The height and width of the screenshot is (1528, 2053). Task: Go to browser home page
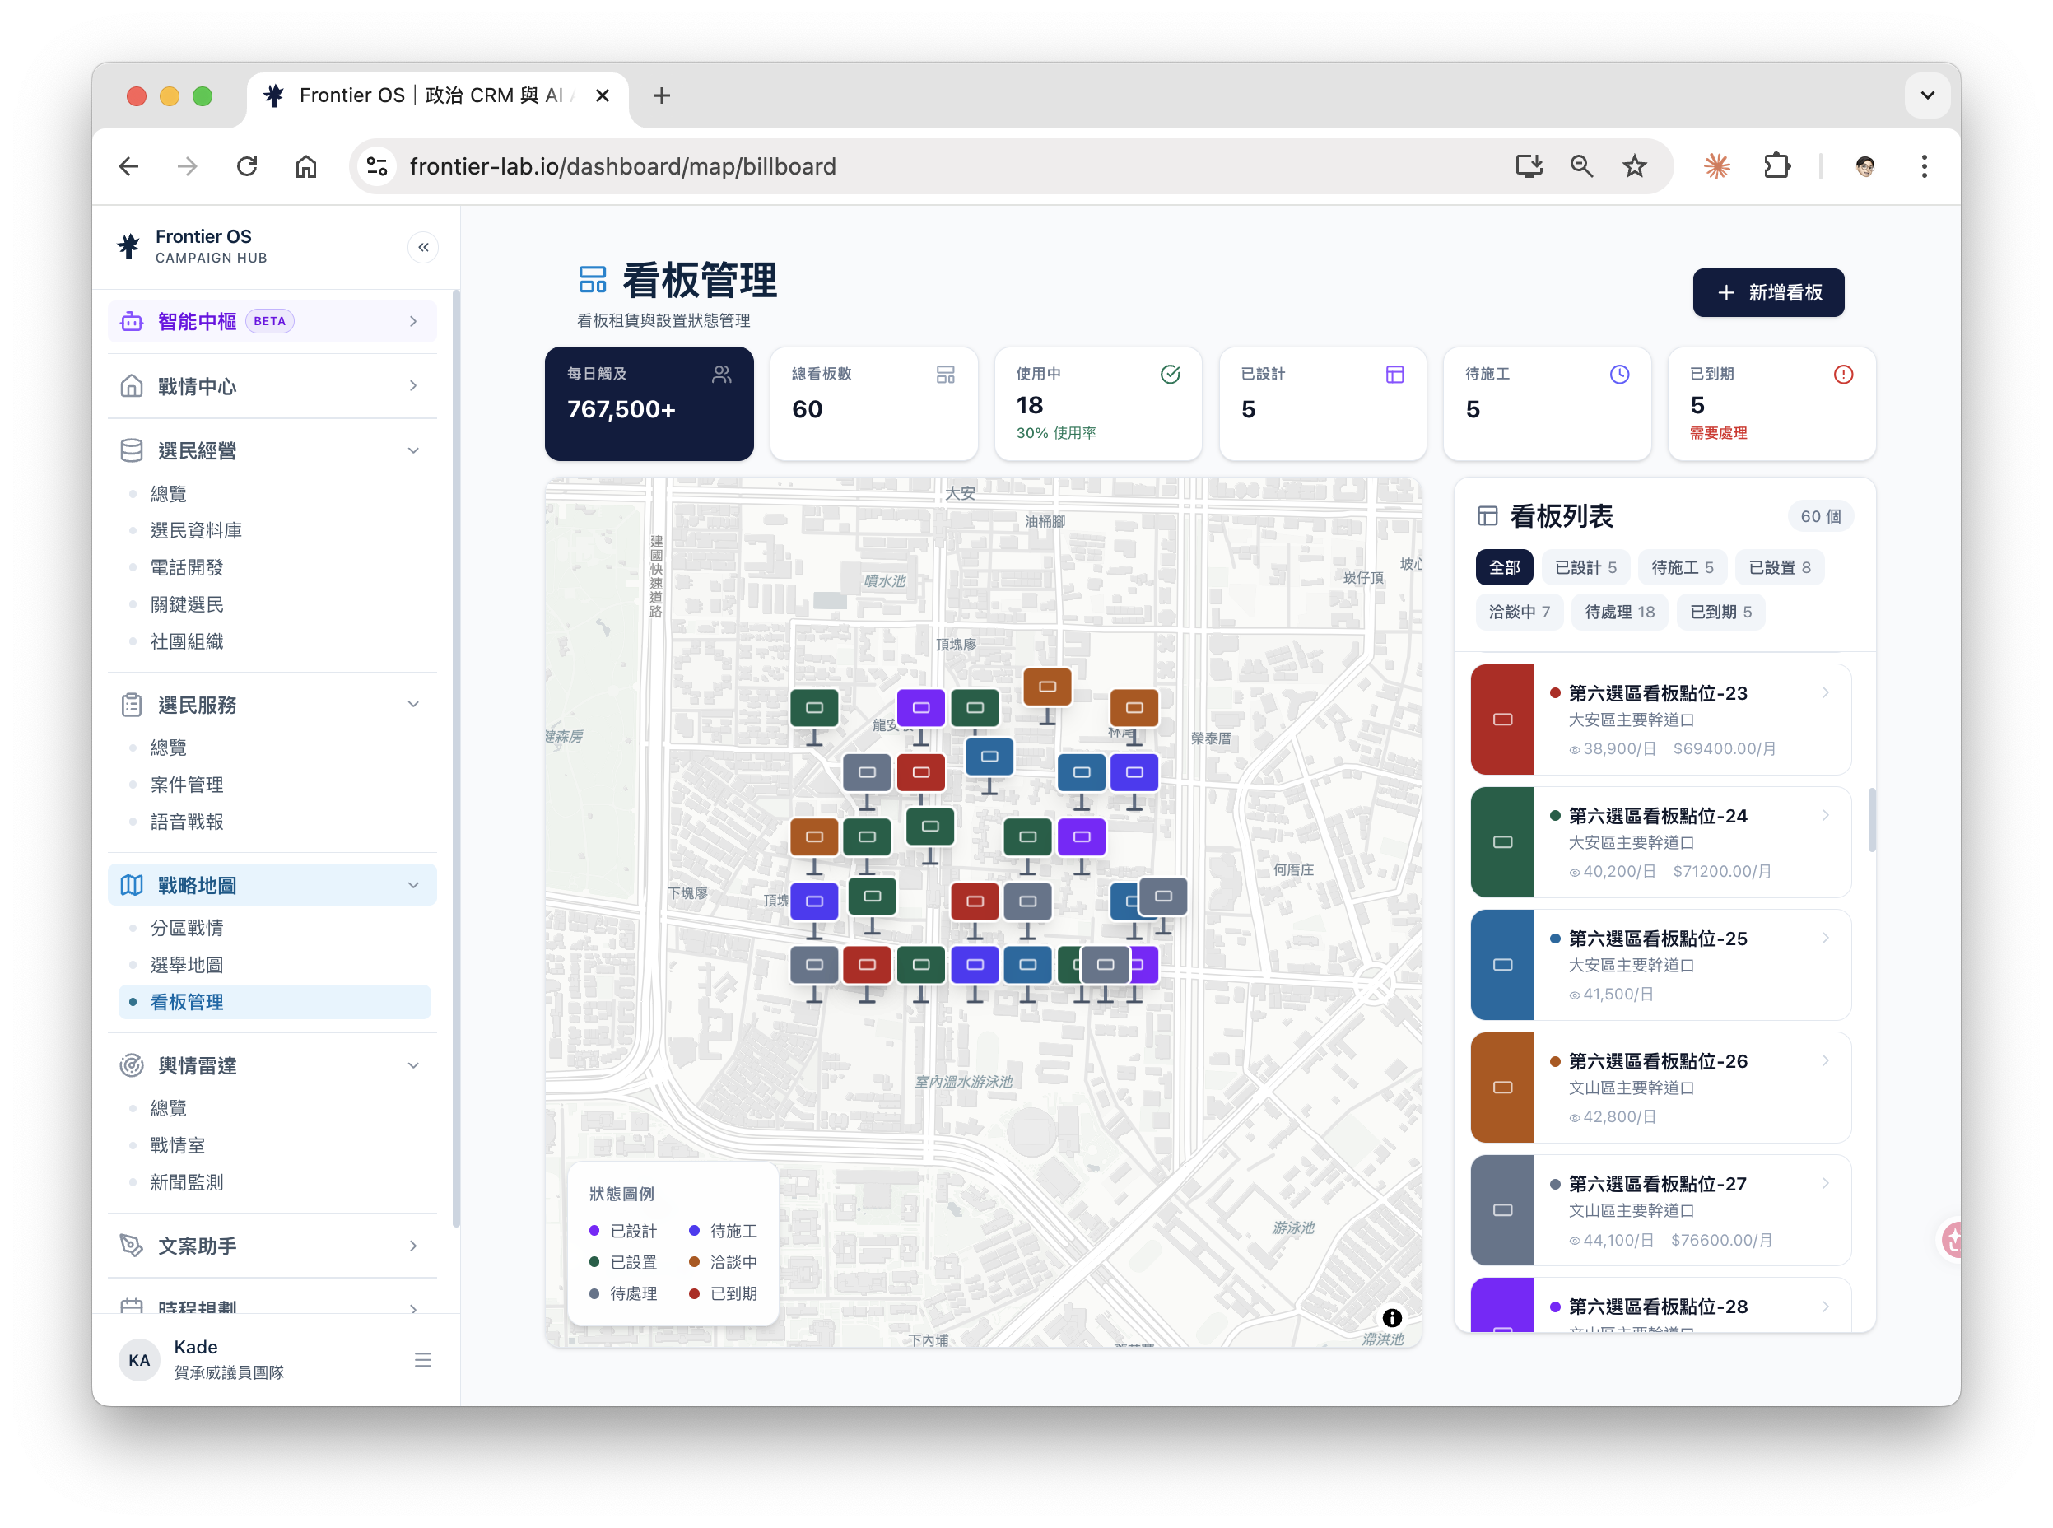click(x=306, y=166)
